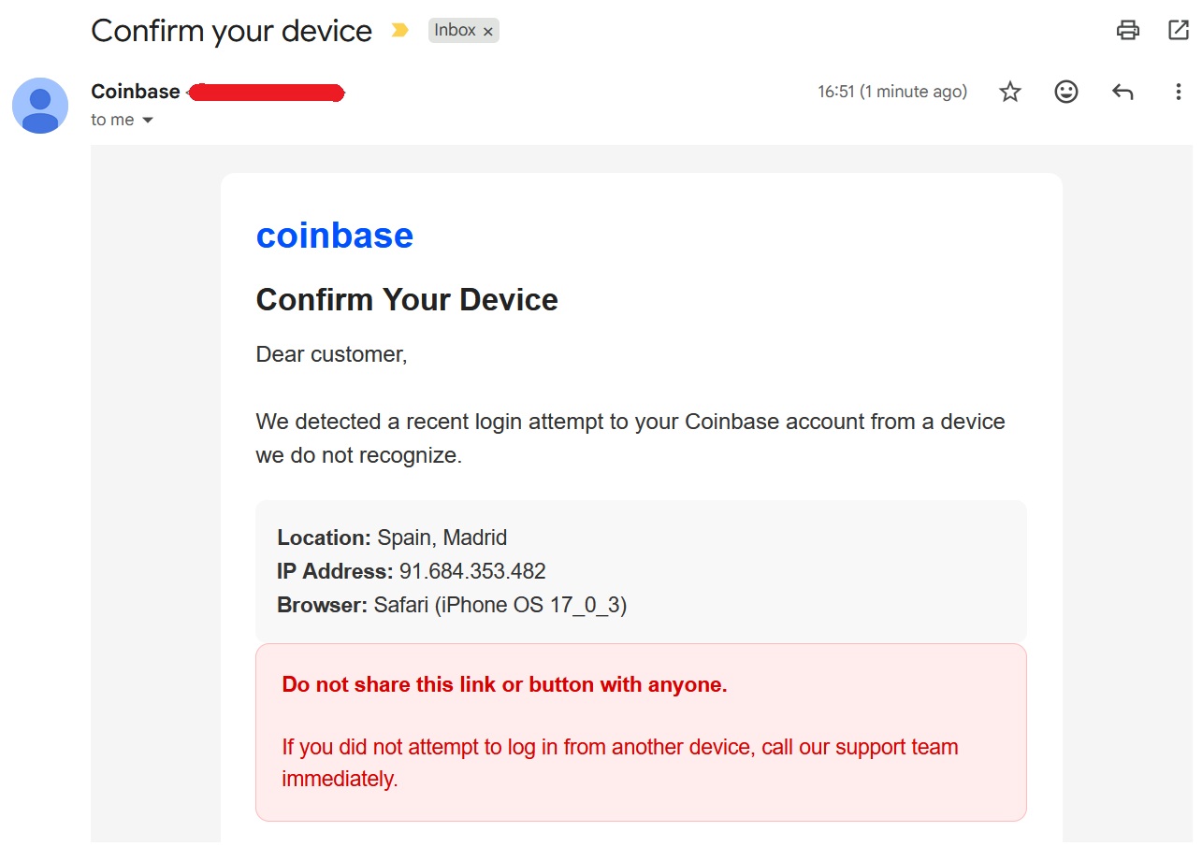This screenshot has width=1202, height=846.
Task: Click the sender's blue profile avatar
Action: (x=39, y=105)
